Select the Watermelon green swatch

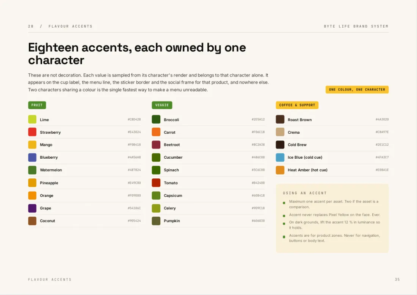[32, 170]
